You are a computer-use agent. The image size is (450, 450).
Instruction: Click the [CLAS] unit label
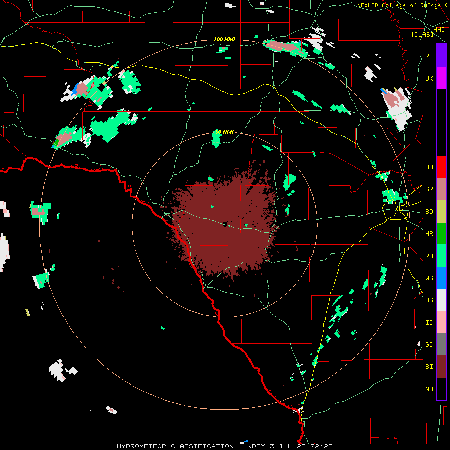point(422,34)
